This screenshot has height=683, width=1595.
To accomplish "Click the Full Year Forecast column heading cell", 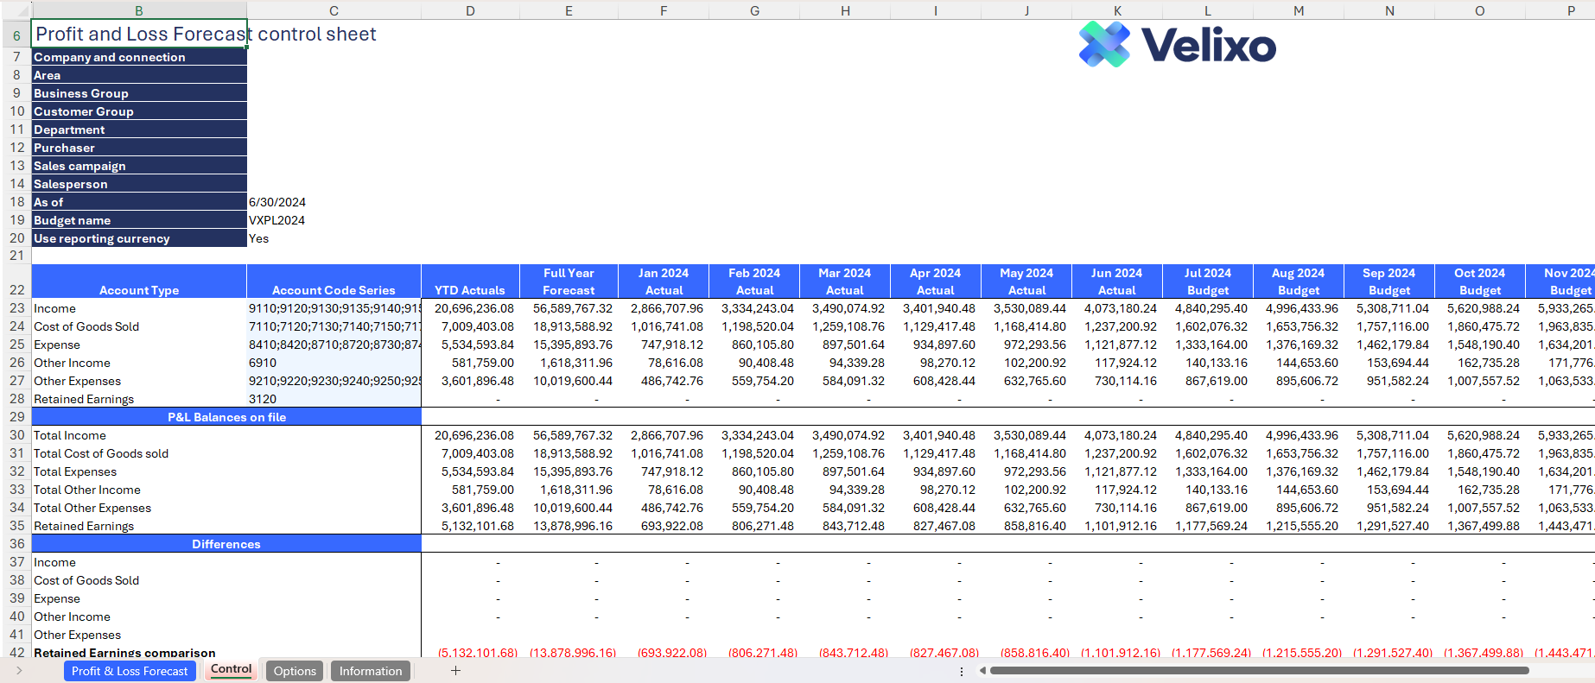I will (x=569, y=281).
